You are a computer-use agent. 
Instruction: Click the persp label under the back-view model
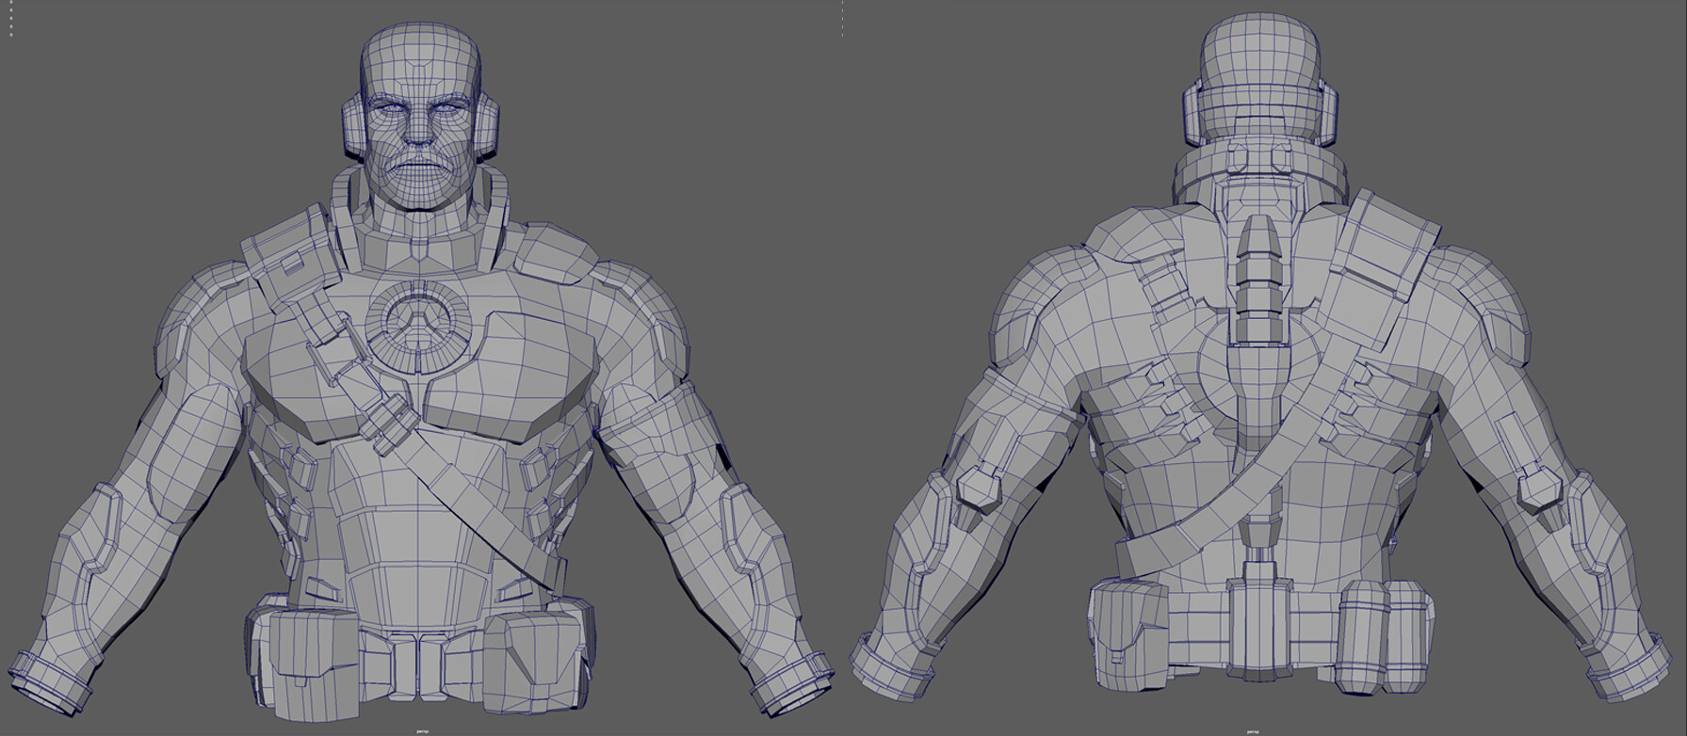(x=1251, y=730)
